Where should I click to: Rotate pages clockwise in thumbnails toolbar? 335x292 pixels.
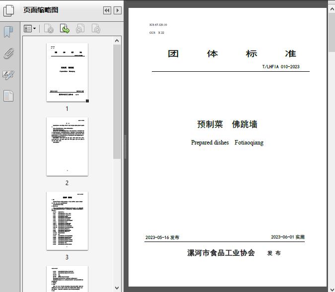[96, 29]
